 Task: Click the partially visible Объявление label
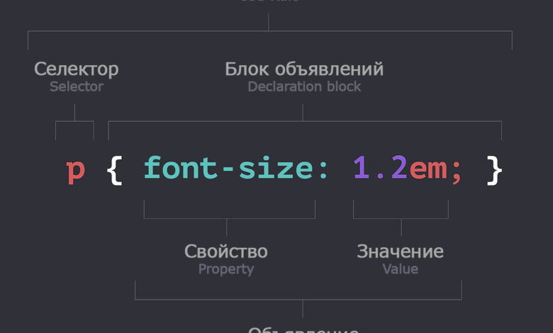(x=303, y=329)
